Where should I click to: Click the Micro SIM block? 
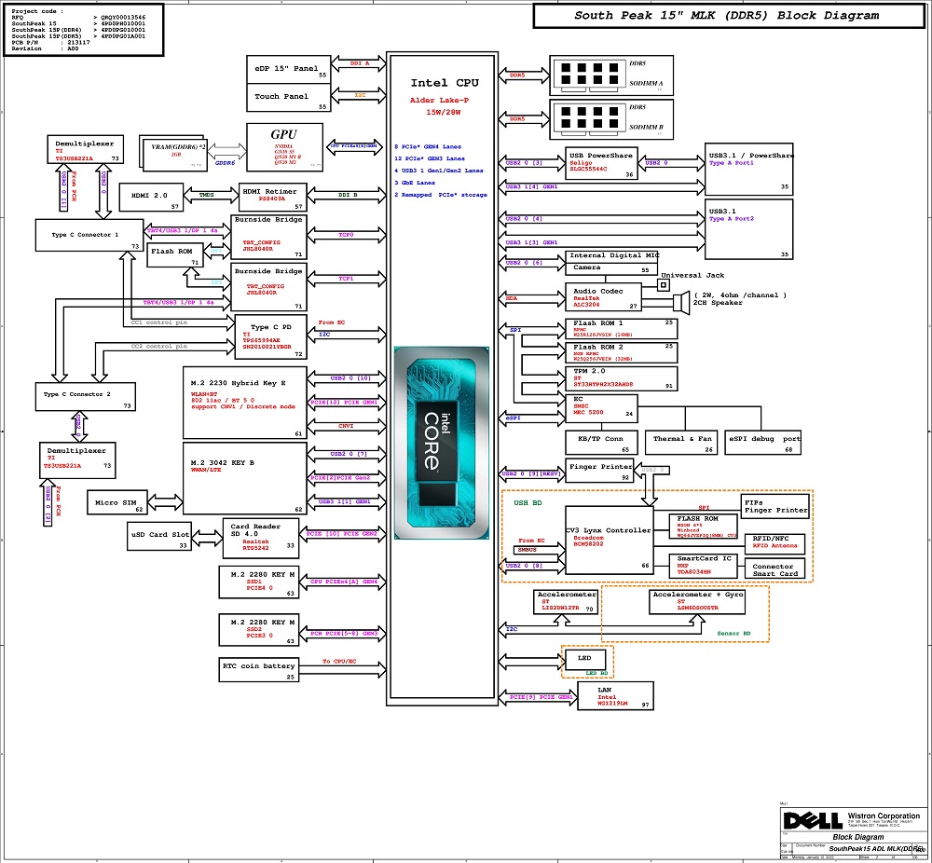[116, 502]
